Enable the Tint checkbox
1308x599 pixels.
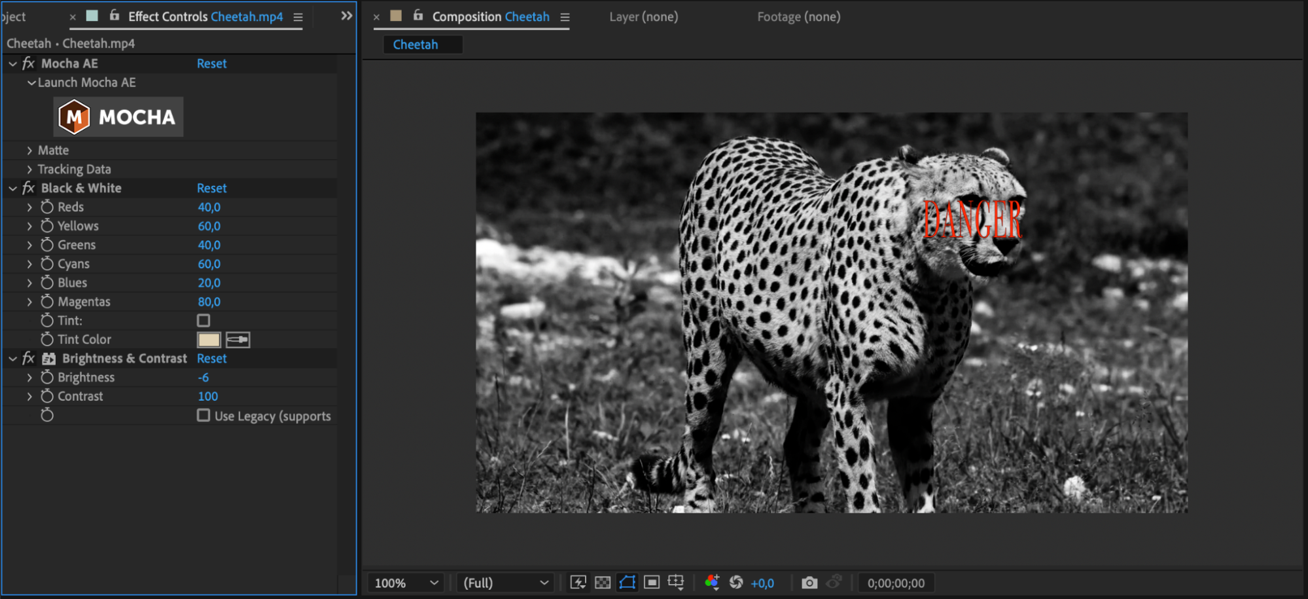pos(203,321)
